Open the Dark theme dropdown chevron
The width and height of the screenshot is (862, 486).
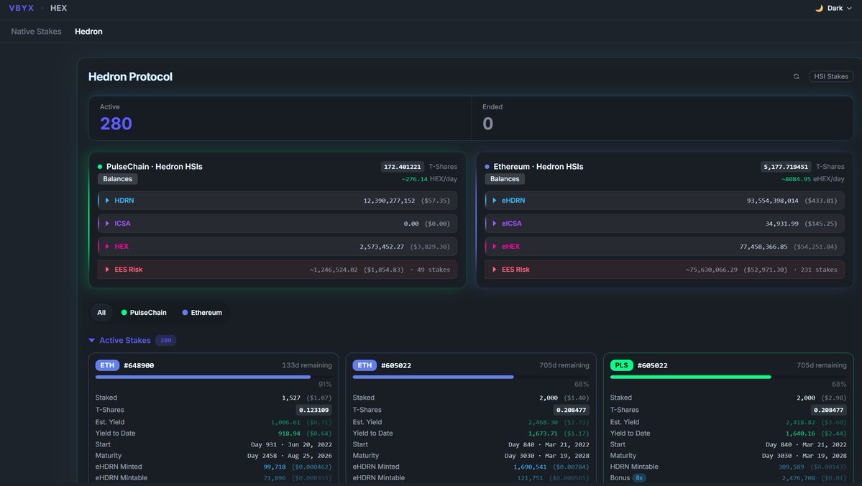[849, 8]
